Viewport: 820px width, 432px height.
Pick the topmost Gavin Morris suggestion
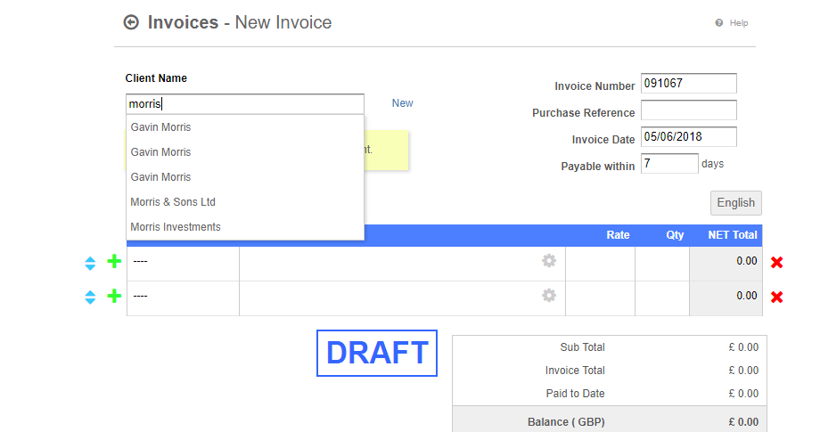point(160,127)
